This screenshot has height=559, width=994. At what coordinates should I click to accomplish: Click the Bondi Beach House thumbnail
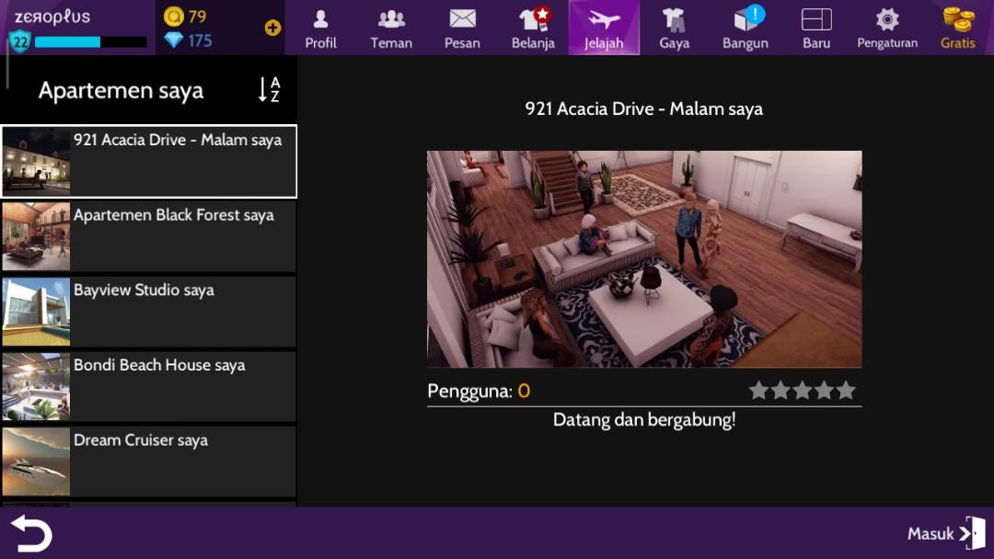(x=36, y=386)
